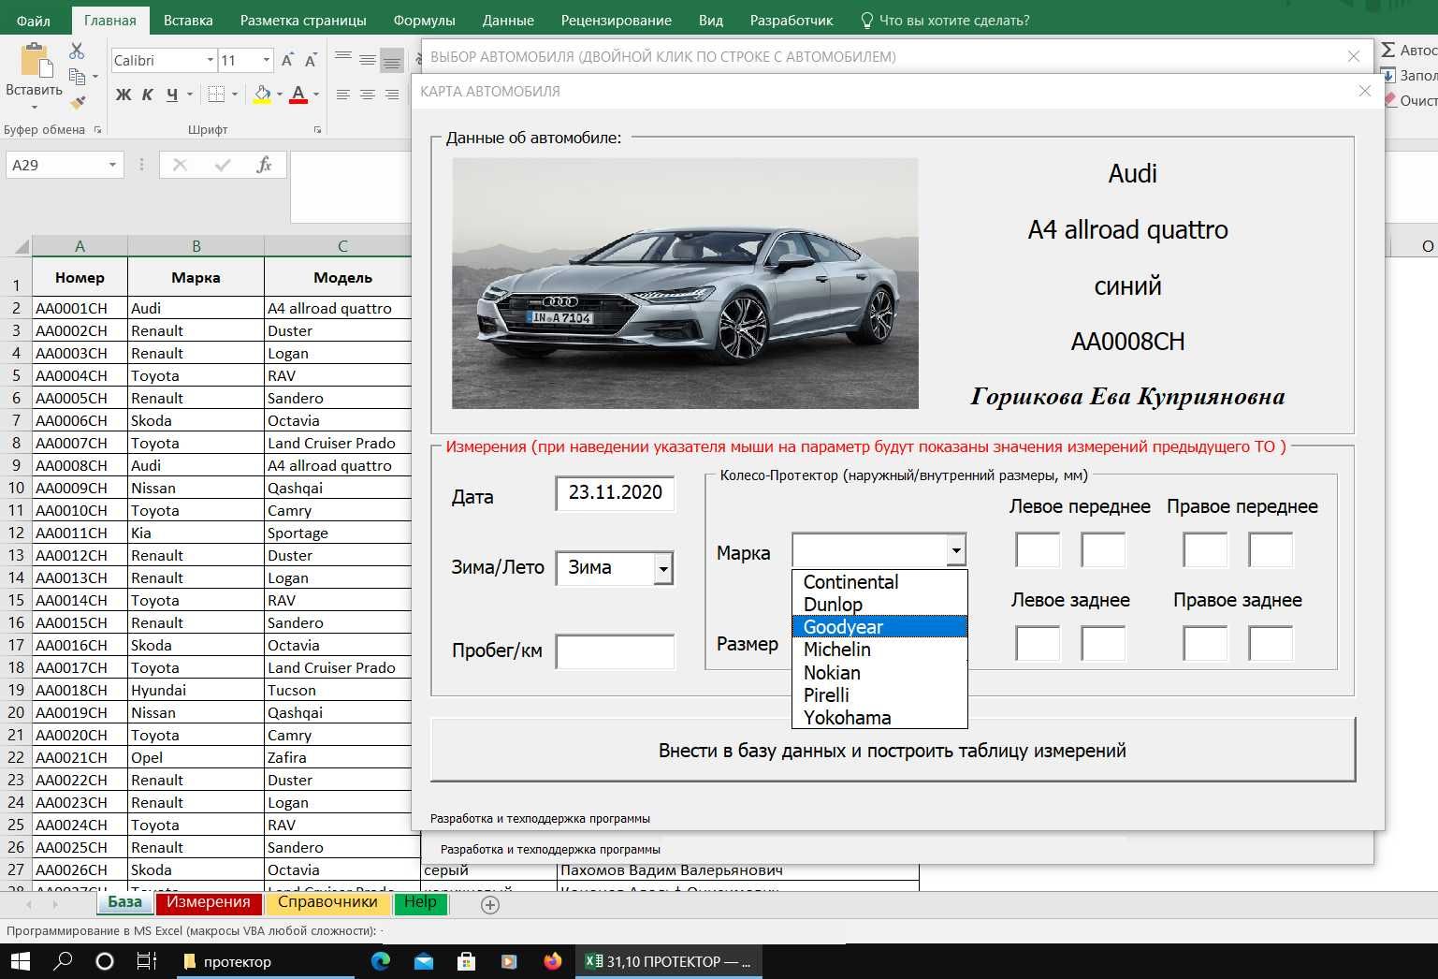The height and width of the screenshot is (979, 1438).
Task: Click the Copy icon in clipboard group
Action: pos(77,77)
